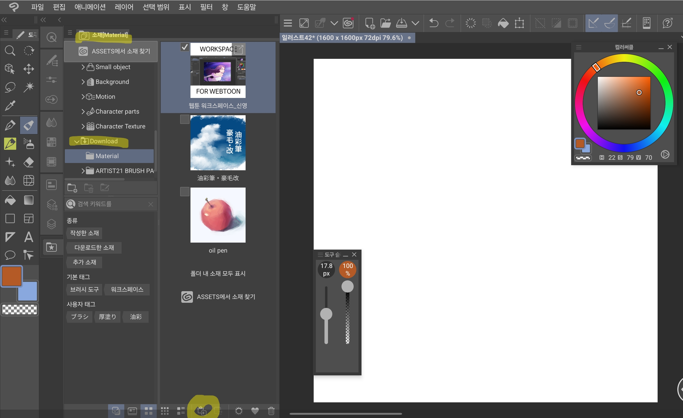Expand the ARTIST21 BRUSH PACK folder

click(x=83, y=171)
